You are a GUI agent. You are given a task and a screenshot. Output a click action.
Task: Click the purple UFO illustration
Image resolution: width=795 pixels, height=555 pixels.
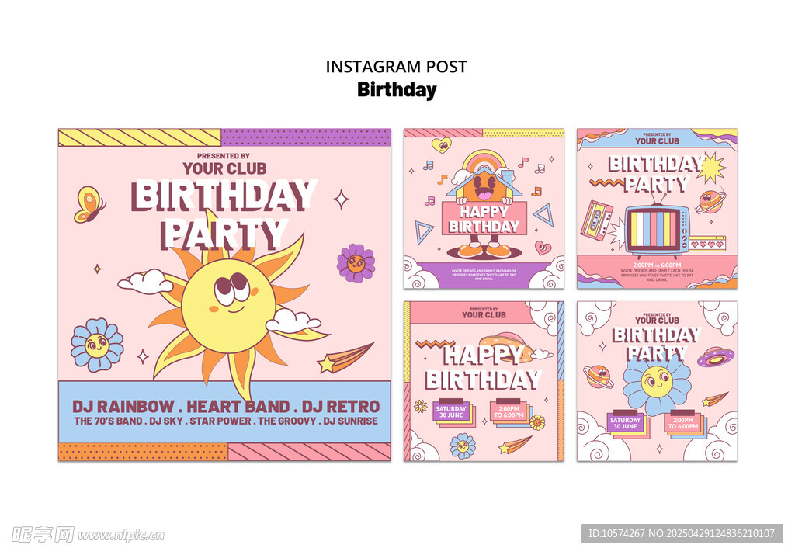click(x=715, y=357)
